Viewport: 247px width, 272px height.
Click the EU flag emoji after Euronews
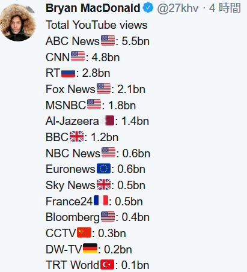[x=103, y=169]
